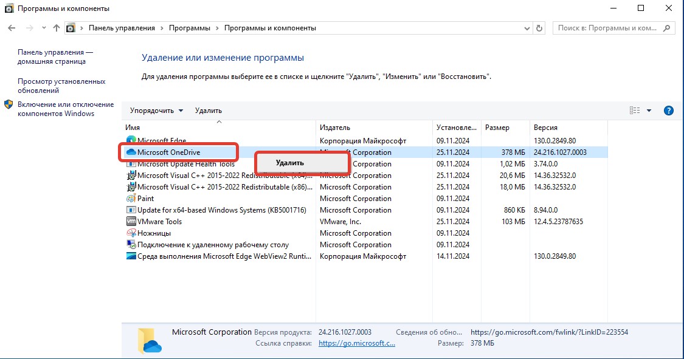Select the Microsoft OneDrive cloud icon
The width and height of the screenshot is (684, 359).
pyautogui.click(x=131, y=152)
